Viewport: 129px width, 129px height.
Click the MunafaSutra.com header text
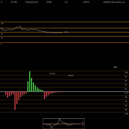[118, 2]
